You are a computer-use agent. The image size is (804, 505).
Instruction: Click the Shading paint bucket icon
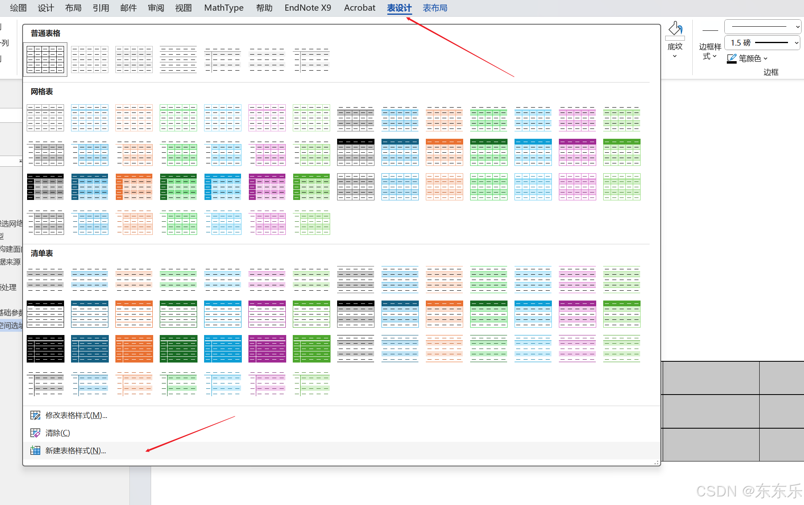[675, 30]
